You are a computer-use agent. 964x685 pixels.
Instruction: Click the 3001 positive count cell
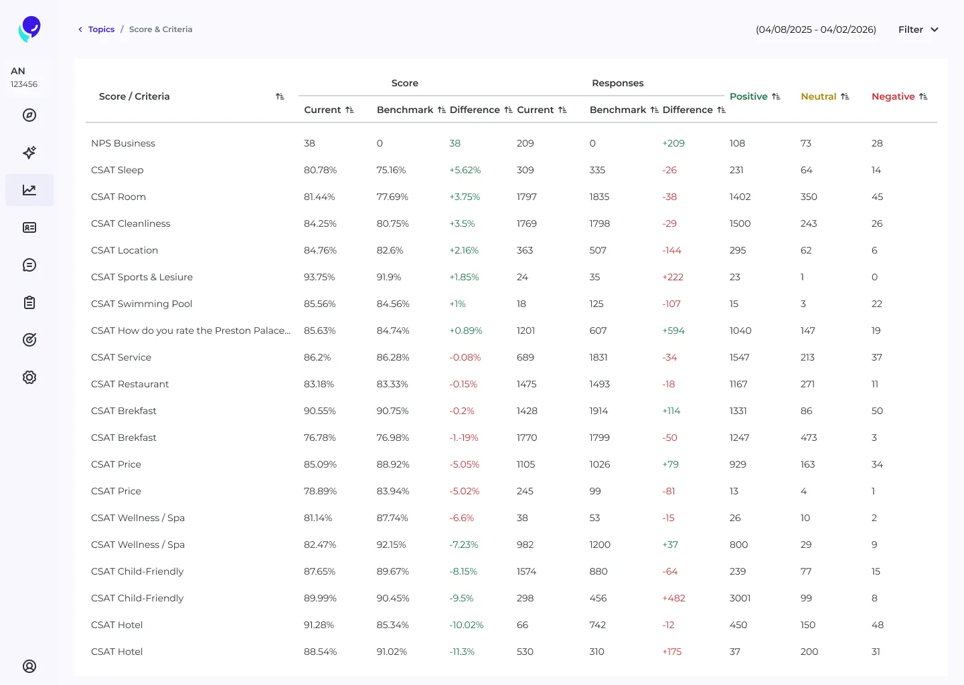740,598
